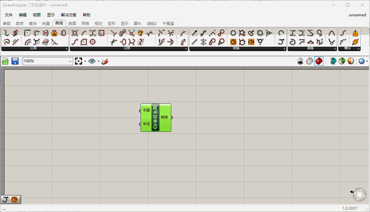Select the Arc icon at top right of 初始
This screenshot has width=370, height=212.
[x=281, y=33]
